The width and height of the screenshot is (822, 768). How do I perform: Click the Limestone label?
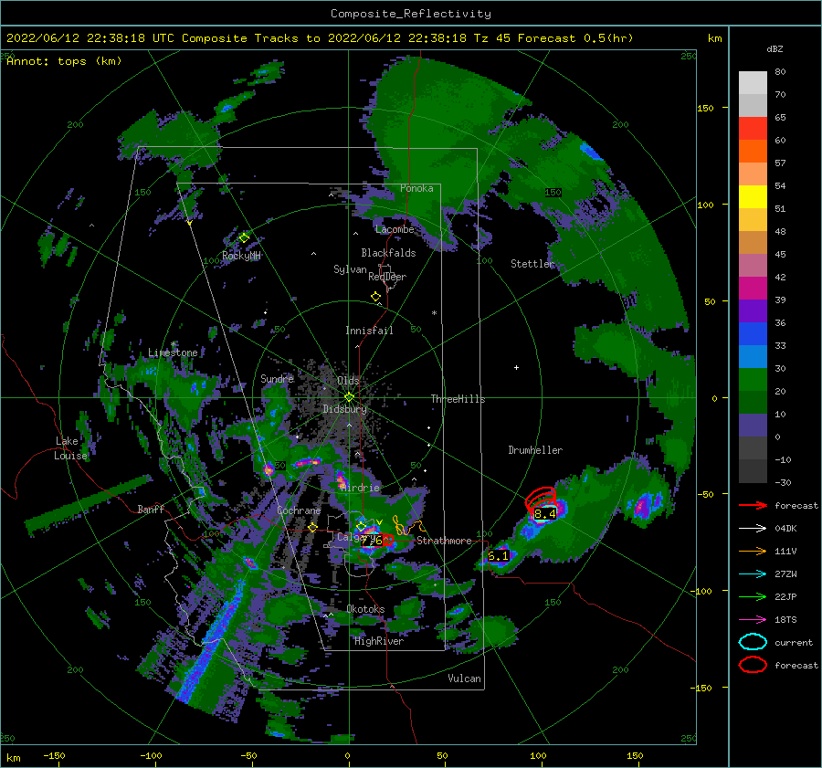[173, 352]
